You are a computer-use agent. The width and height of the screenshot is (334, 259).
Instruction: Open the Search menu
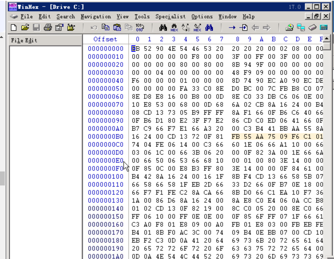point(66,17)
